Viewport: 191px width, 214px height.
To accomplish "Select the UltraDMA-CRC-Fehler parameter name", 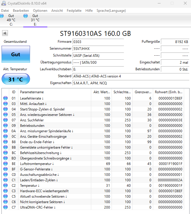I will tap(38, 207).
